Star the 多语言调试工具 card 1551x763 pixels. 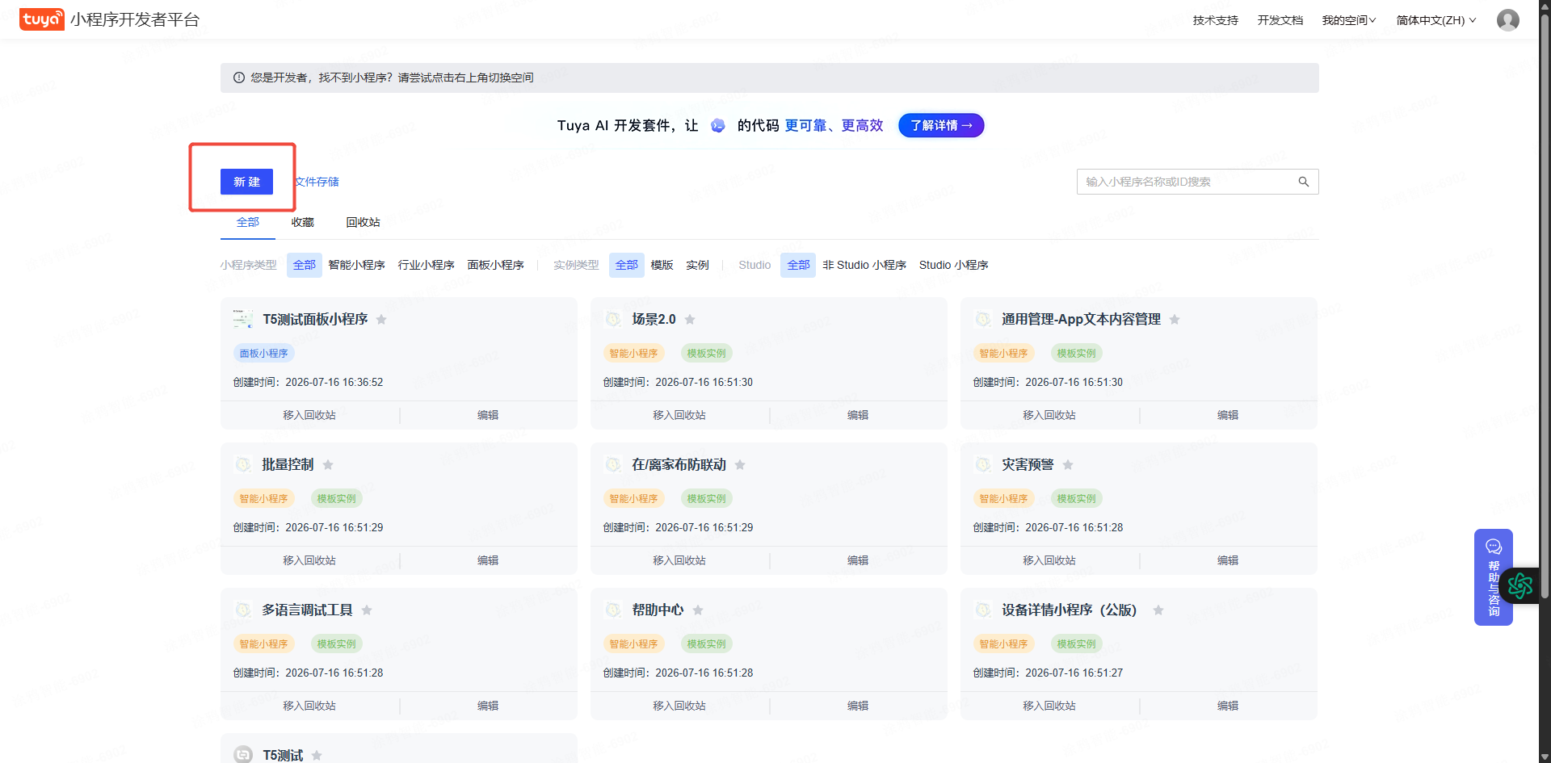367,610
